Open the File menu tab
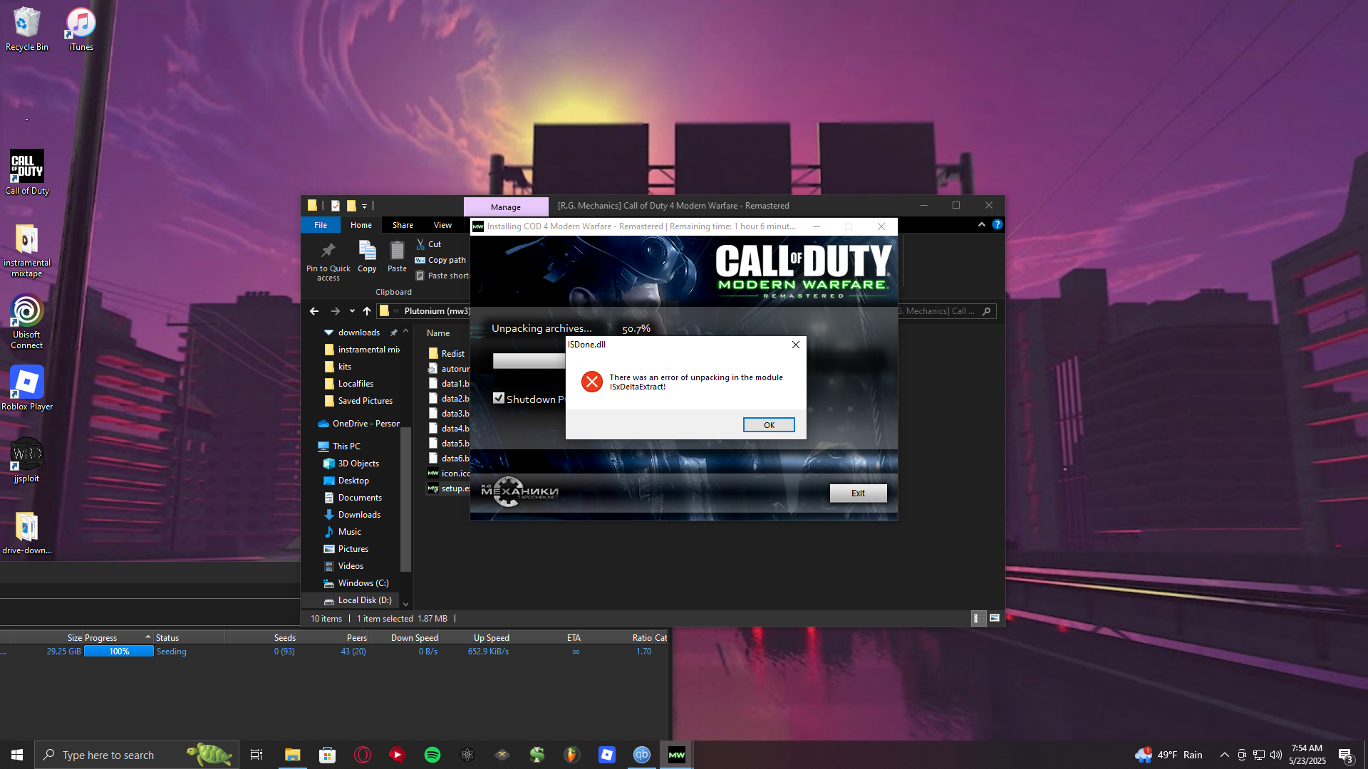Screen dimensions: 1368x769 tap(321, 225)
